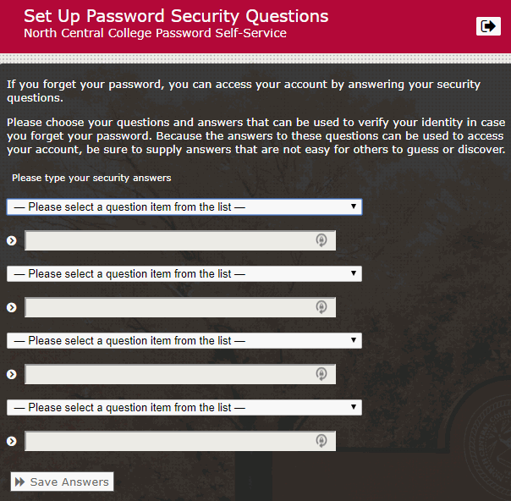This screenshot has height=501, width=511.
Task: Click the arrow bullet beside the first answer field
Action: 12,240
